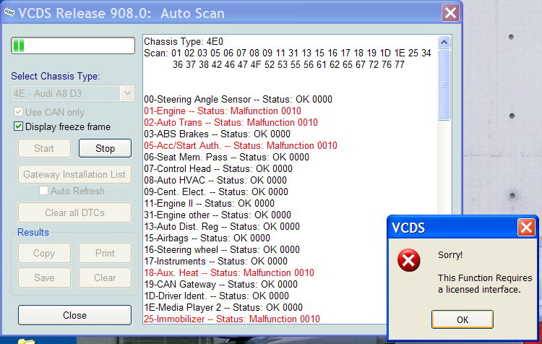The image size is (542, 344).
Task: Click OK in the licensed interface dialog
Action: (x=462, y=319)
